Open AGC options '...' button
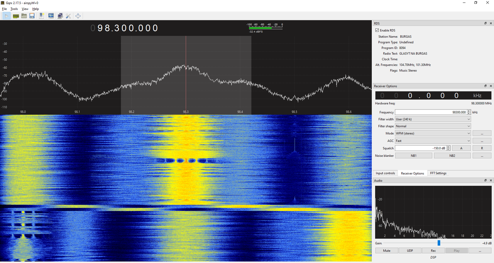The image size is (494, 263). (x=482, y=141)
